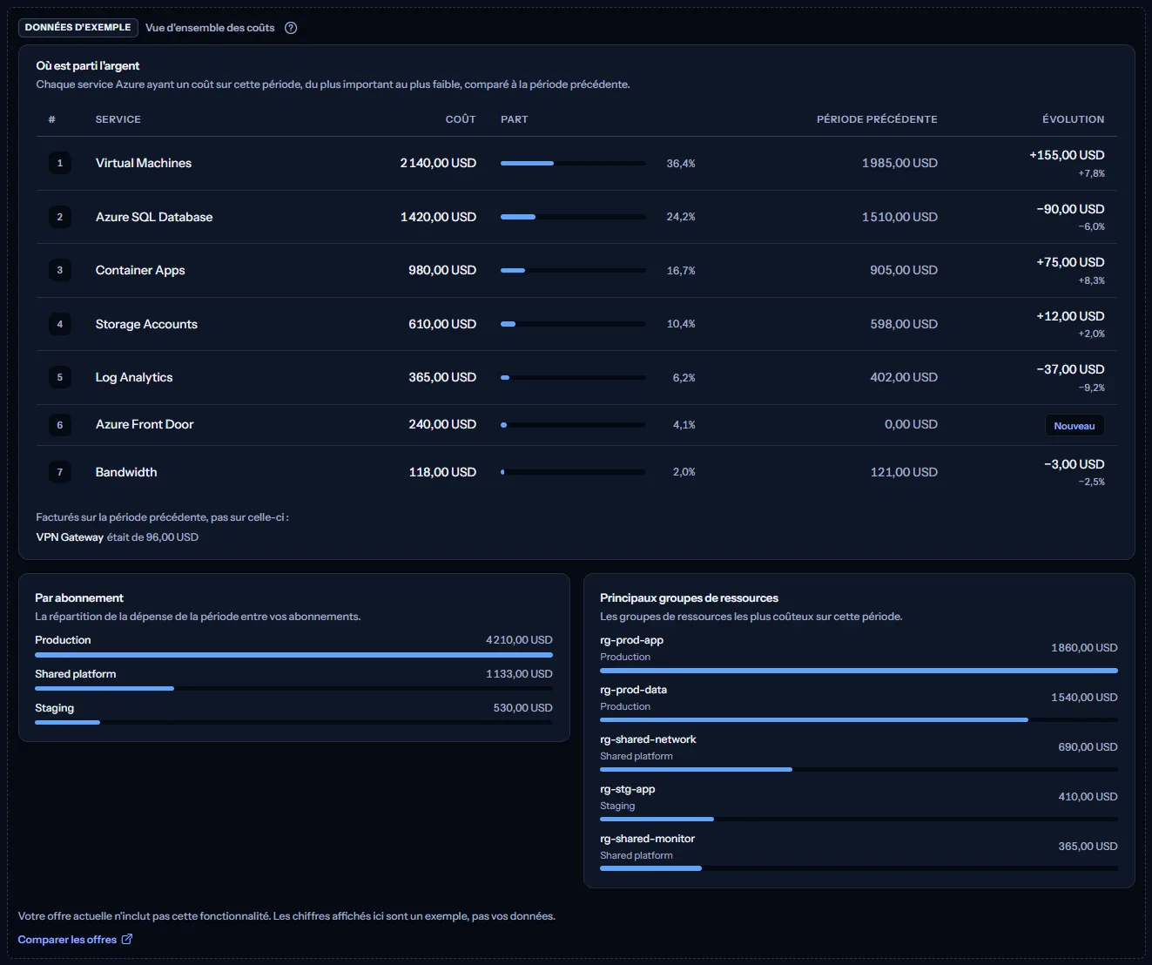Click the rg-prod-app resource group
1152x965 pixels.
[x=632, y=640]
